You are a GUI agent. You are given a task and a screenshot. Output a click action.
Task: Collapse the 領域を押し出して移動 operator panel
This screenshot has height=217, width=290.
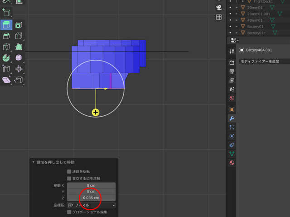[x=34, y=162]
